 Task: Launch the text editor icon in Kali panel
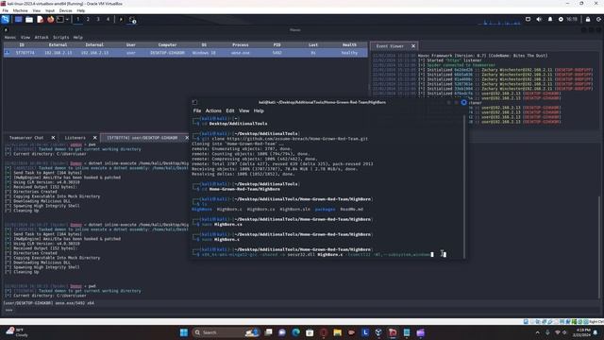[40, 19]
